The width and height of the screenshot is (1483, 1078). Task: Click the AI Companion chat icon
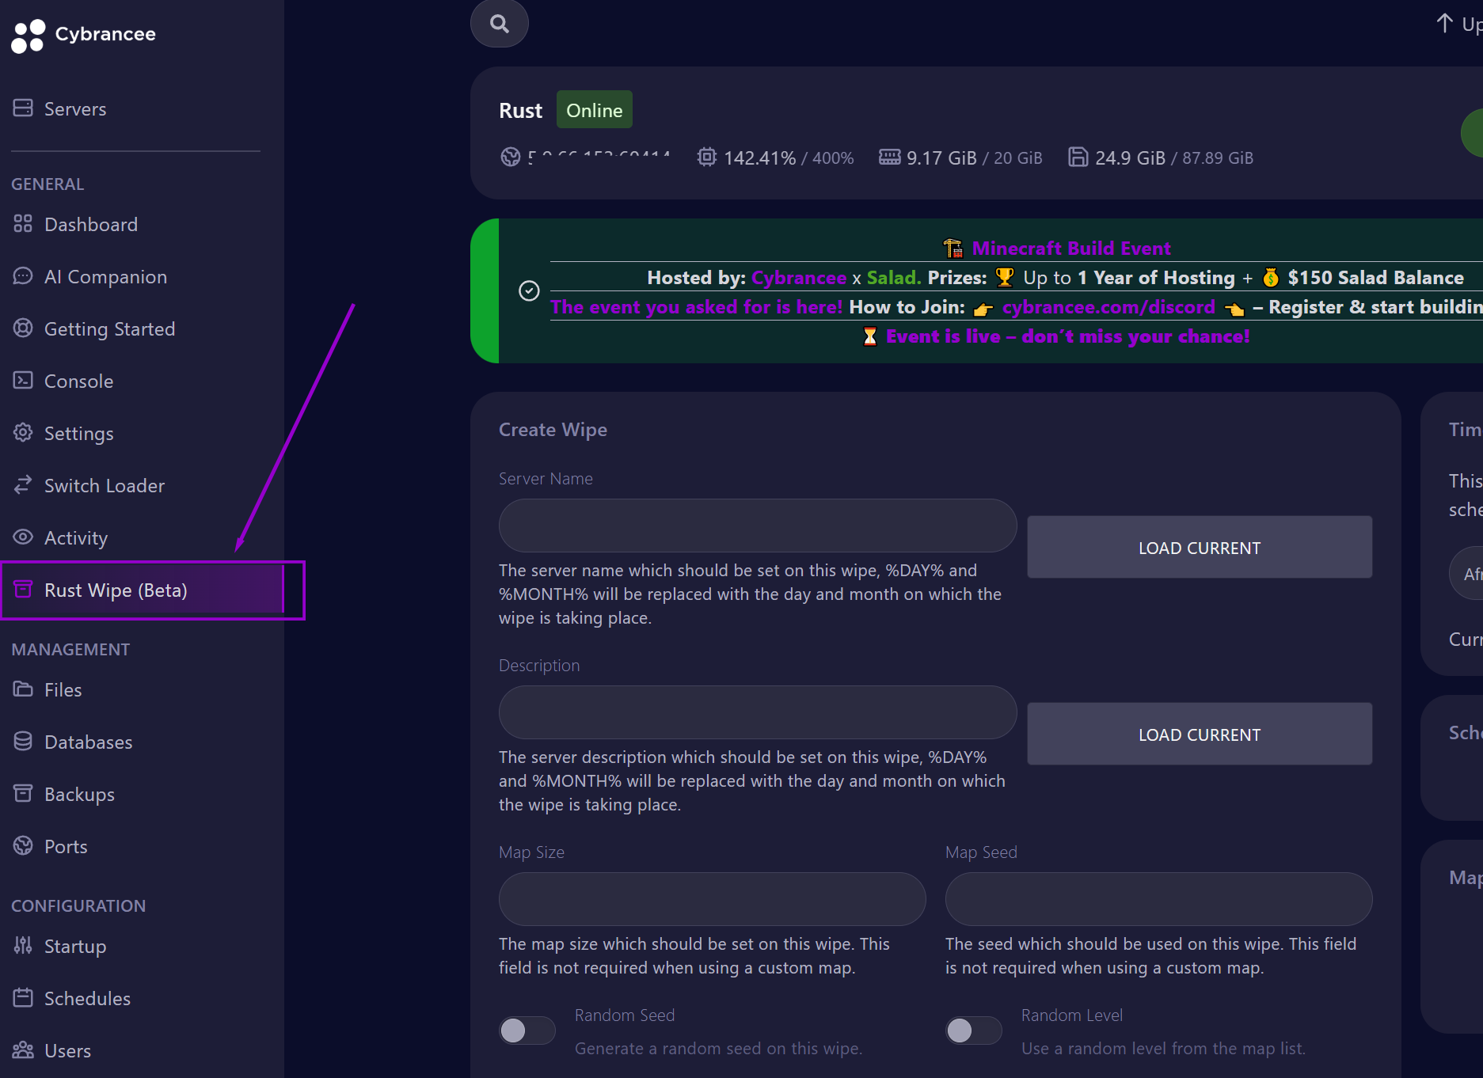[23, 276]
